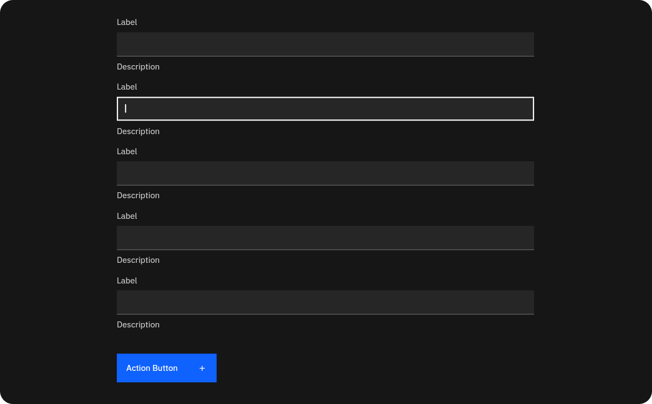Click the first text input field
Screen dimensions: 652x404
coord(325,44)
